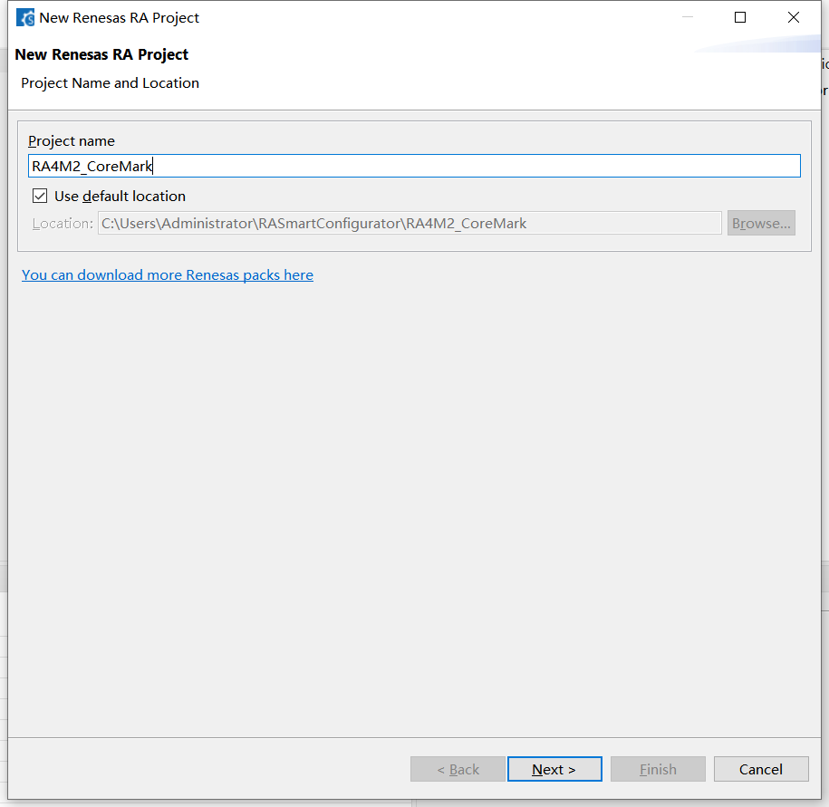829x807 pixels.
Task: Click the Location label
Action: click(x=63, y=224)
